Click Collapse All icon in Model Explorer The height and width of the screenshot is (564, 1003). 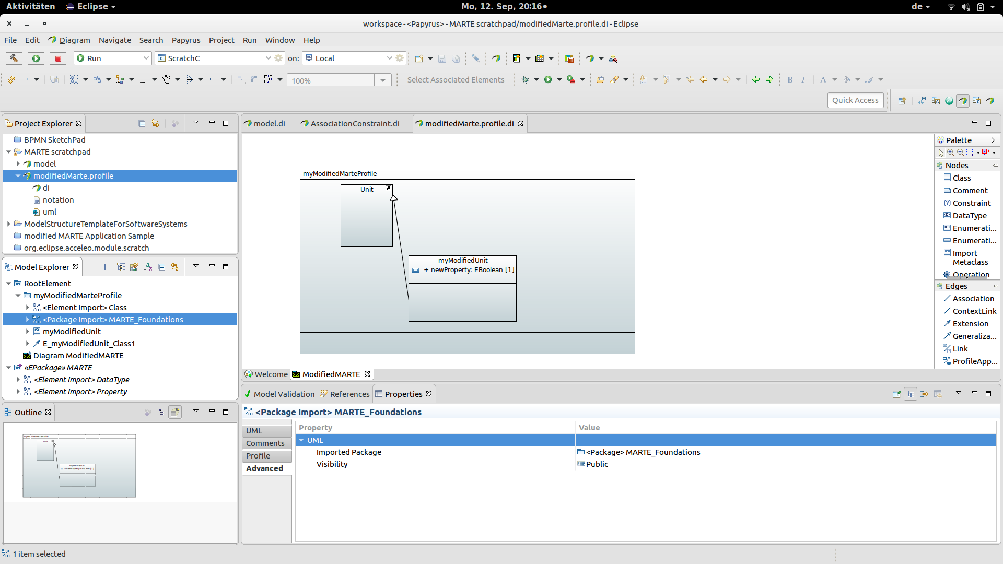point(162,267)
